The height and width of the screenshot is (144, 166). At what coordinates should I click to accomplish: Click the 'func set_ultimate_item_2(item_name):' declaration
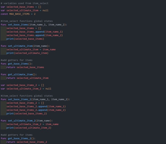point(27,121)
